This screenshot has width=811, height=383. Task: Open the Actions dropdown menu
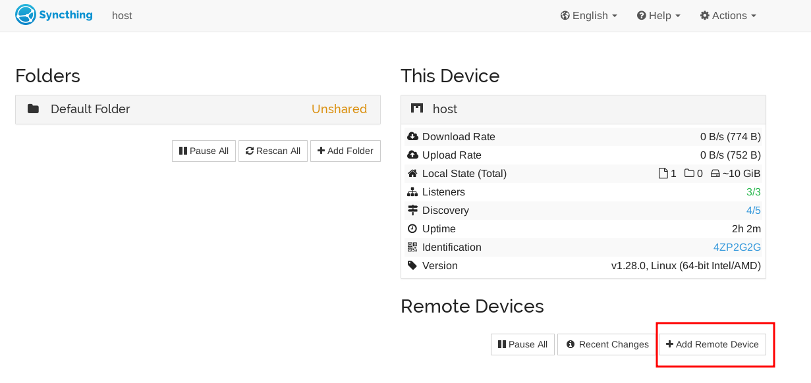(728, 16)
